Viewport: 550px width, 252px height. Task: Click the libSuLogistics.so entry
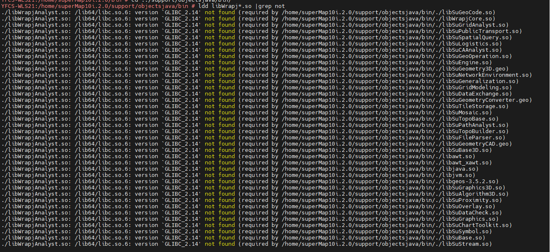tap(470, 44)
